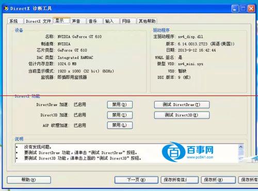Select the Integrated RAMDAC value

click(x=75, y=57)
